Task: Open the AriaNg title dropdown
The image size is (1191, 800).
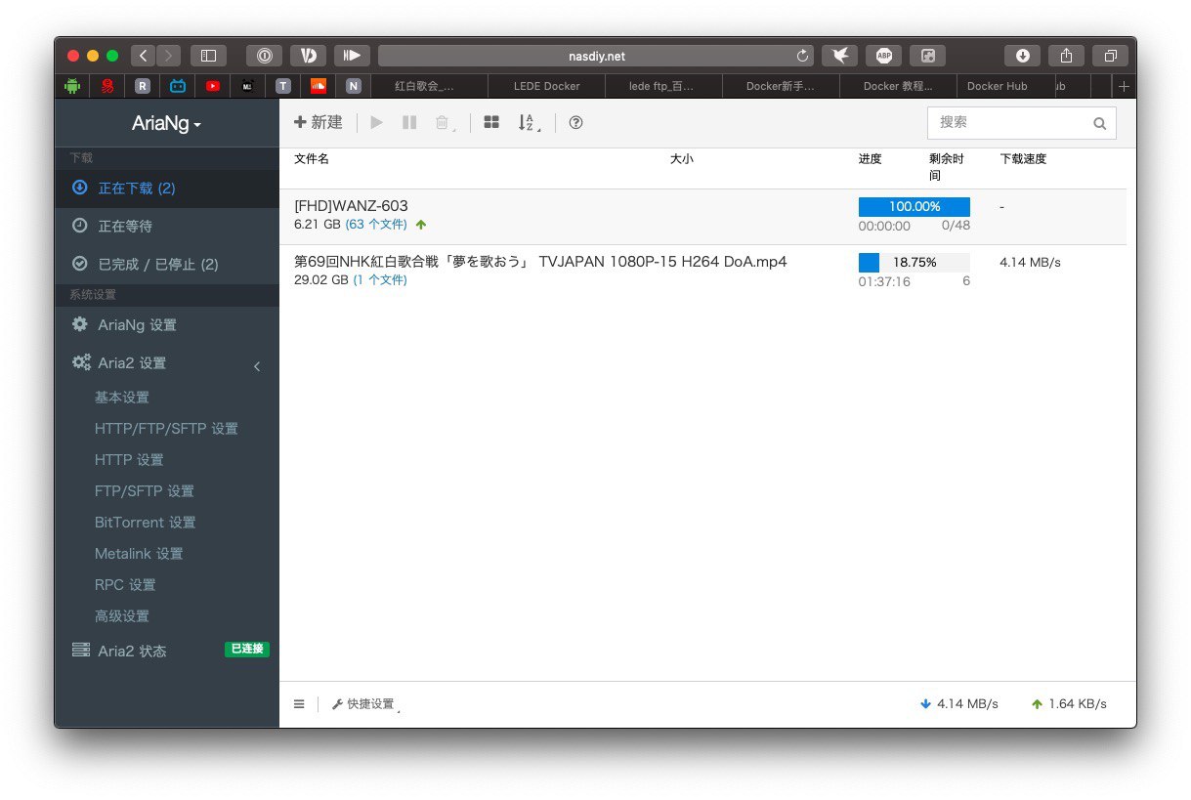Action: (166, 124)
